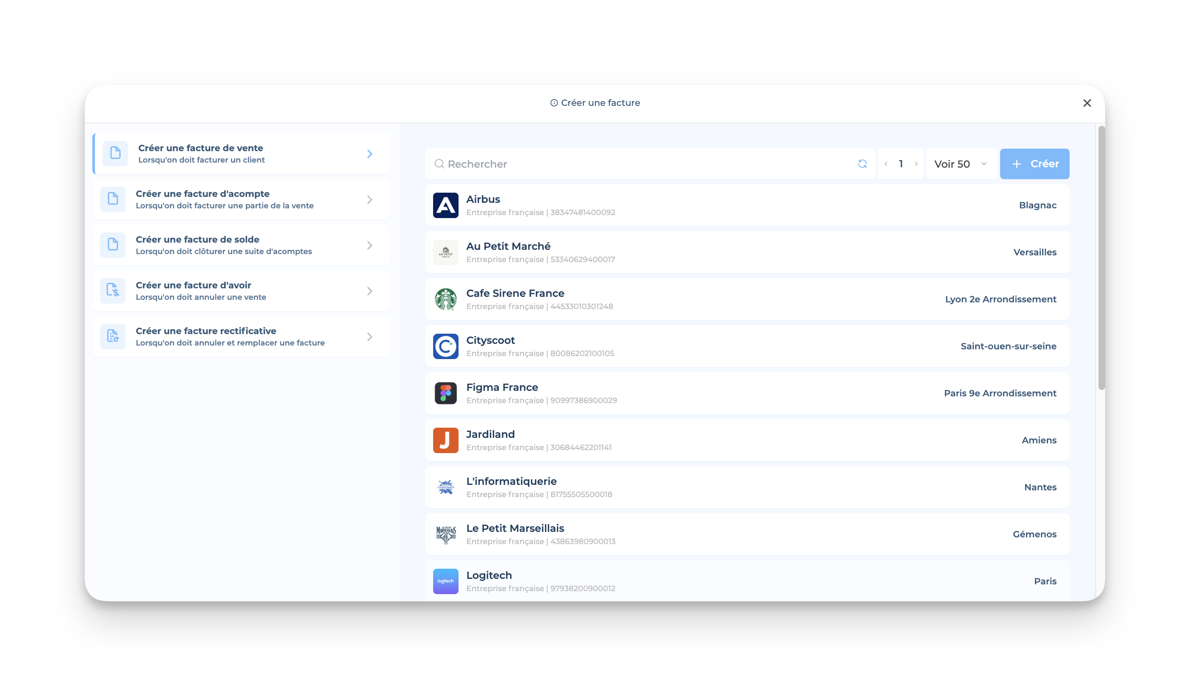Click the vertical scrollbar of client list

click(1101, 258)
